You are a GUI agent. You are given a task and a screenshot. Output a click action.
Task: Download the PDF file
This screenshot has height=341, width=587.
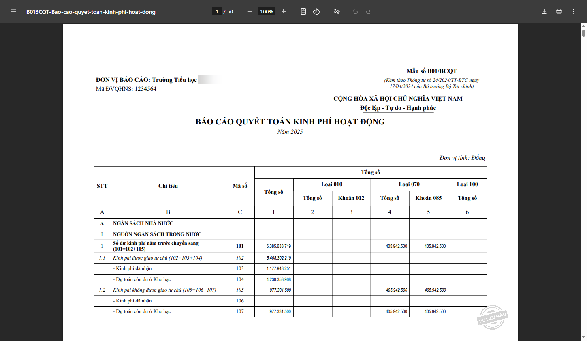[x=544, y=11]
